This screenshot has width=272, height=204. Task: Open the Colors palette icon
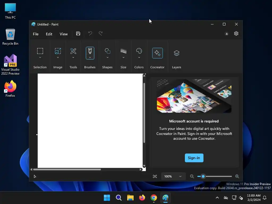[139, 51]
